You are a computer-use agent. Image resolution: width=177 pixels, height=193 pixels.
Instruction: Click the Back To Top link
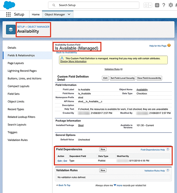64,185
